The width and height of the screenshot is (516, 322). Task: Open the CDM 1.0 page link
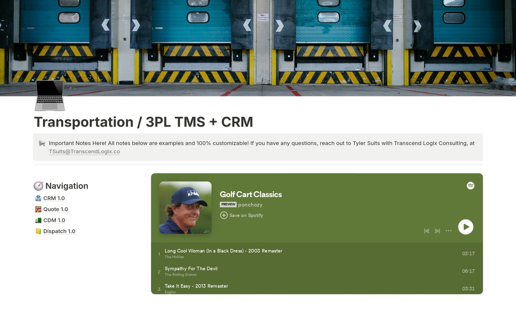click(54, 220)
